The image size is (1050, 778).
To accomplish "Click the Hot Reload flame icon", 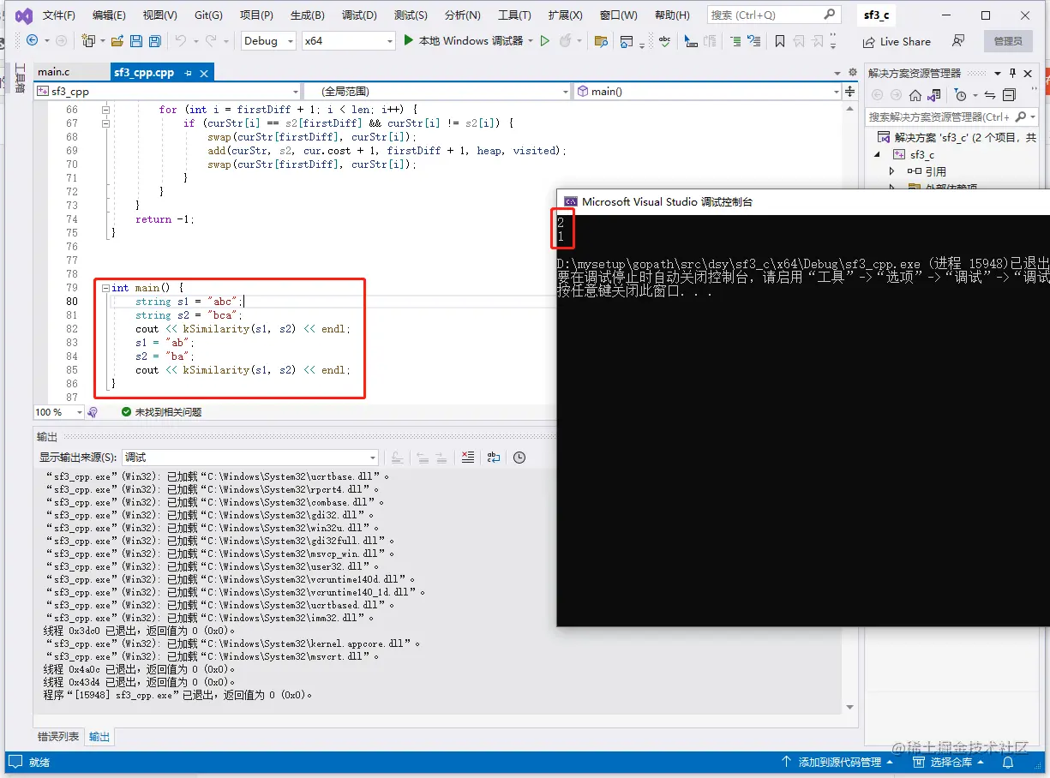I will tap(565, 41).
